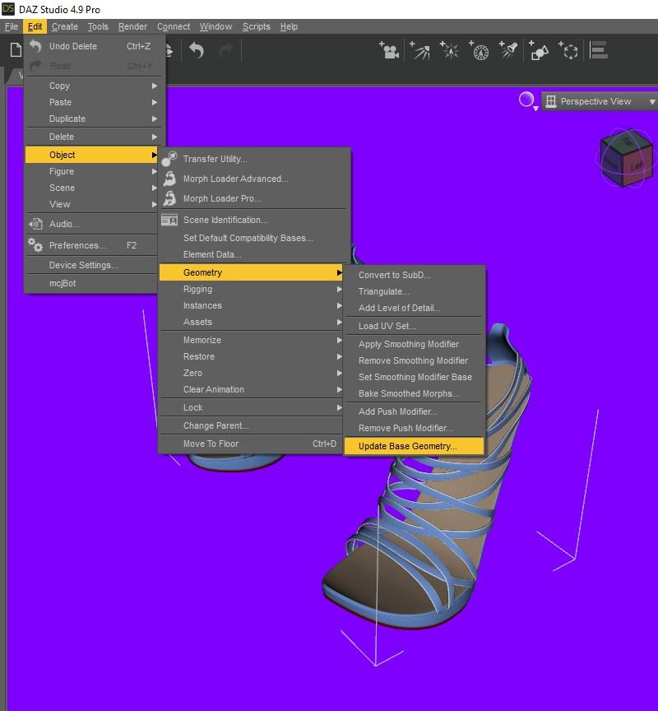
Task: Open the Tools menu
Action: click(98, 27)
